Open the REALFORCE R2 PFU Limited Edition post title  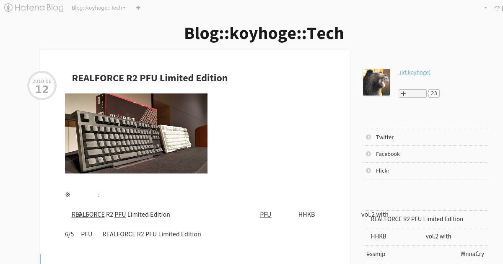[x=150, y=78]
